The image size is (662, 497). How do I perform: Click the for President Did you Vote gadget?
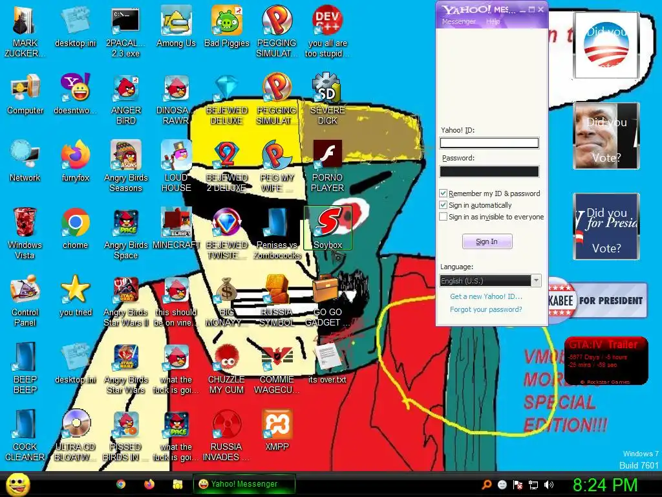click(x=606, y=226)
